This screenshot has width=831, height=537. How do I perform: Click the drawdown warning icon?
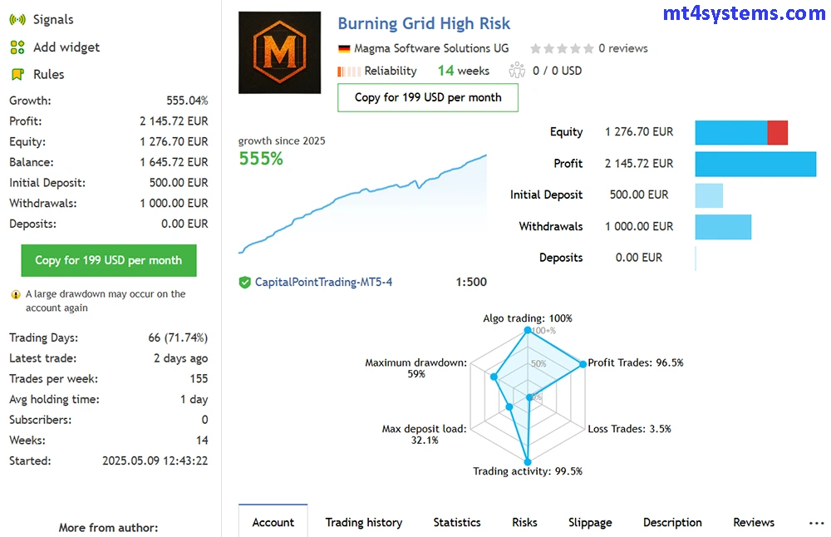(x=15, y=294)
